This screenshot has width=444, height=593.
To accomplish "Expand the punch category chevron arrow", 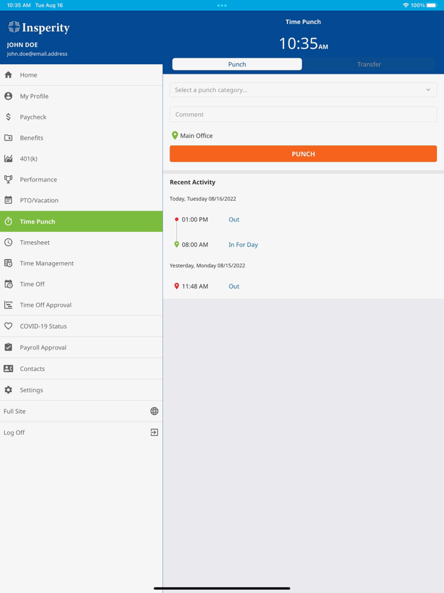I will point(428,90).
